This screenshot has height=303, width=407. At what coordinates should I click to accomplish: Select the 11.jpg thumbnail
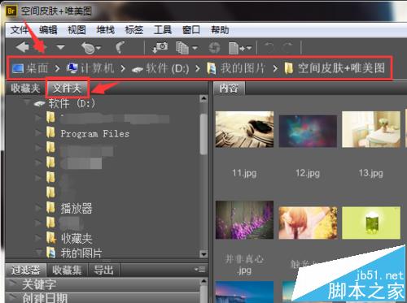click(244, 129)
